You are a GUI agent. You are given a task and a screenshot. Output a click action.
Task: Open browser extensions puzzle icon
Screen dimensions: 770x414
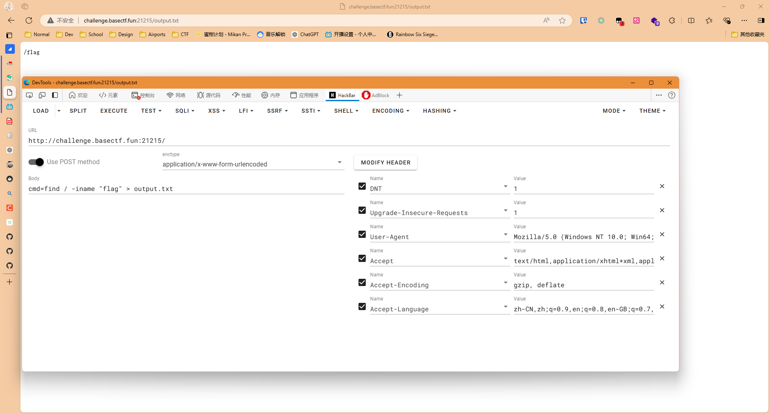point(672,20)
